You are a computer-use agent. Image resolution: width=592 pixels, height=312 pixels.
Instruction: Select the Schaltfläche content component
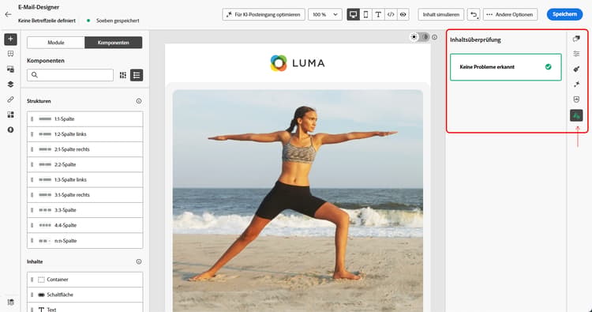click(85, 295)
